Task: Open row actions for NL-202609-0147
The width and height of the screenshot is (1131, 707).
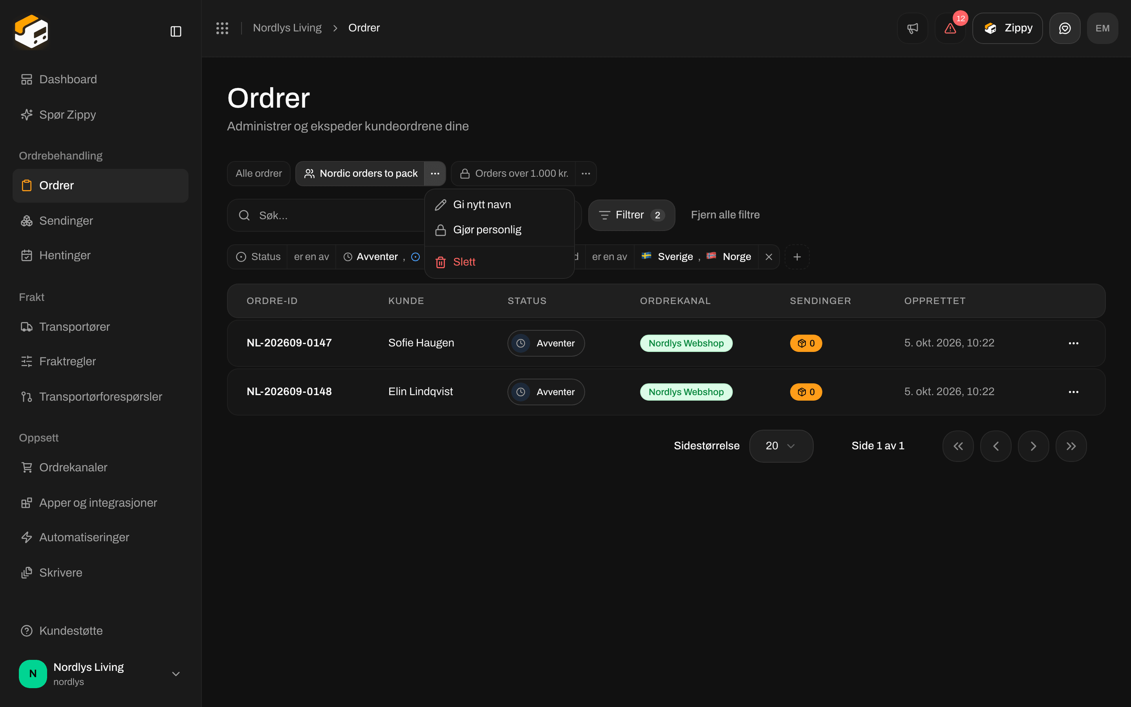Action: (x=1073, y=343)
